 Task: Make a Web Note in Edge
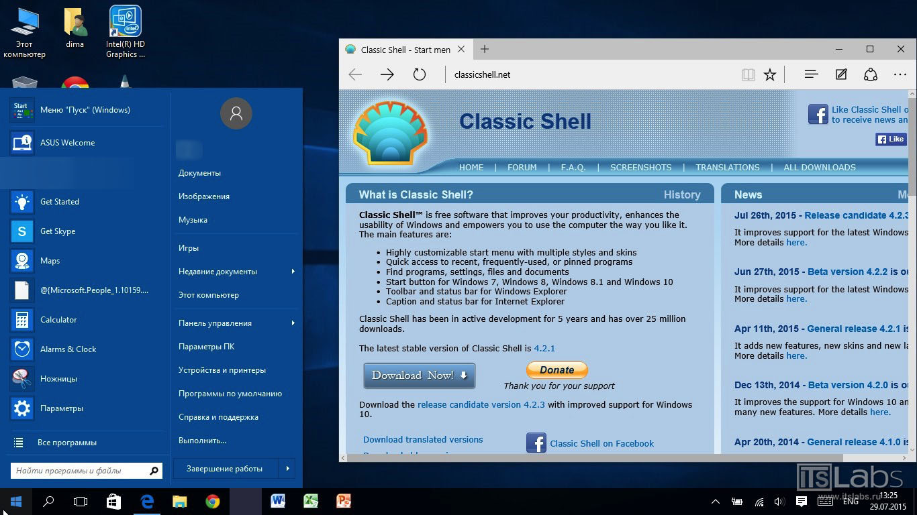coord(841,74)
